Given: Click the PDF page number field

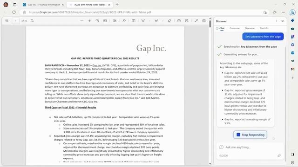Looking at the screenshot, I should pos(16,21).
